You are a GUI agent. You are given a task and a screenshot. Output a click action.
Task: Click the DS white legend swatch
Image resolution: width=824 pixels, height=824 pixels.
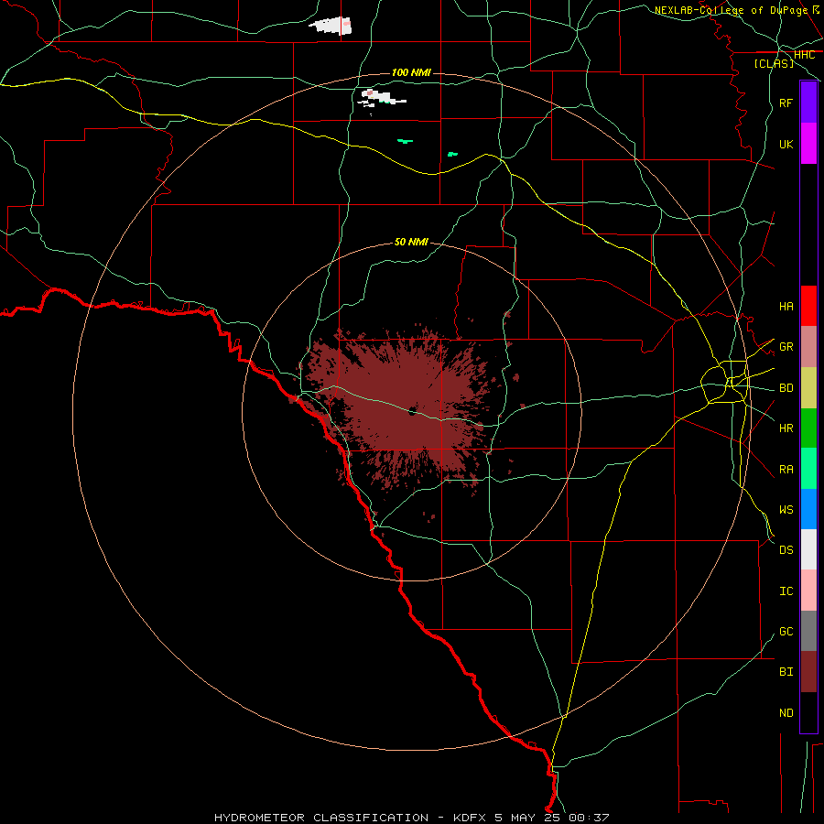click(808, 549)
